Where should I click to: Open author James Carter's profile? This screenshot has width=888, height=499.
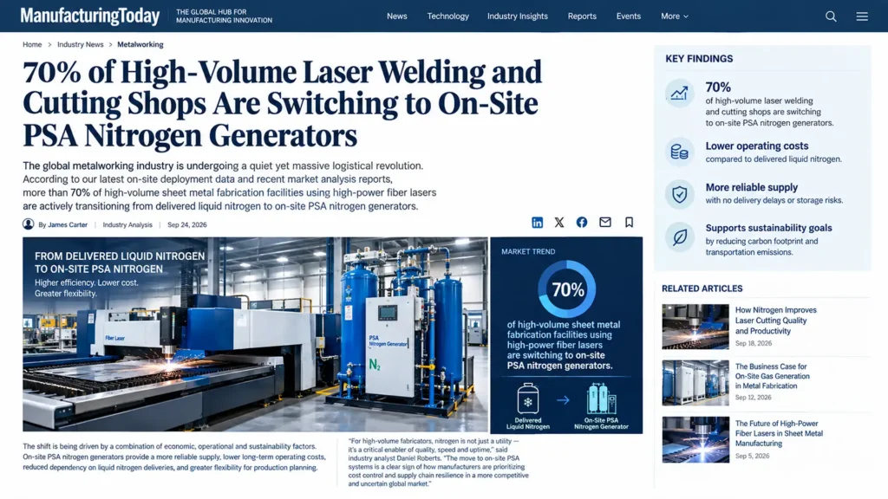[68, 224]
